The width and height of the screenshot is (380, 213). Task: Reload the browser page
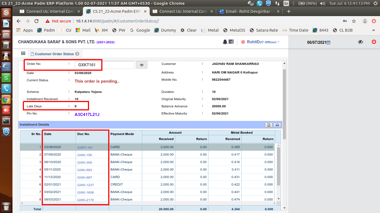(x=36, y=21)
